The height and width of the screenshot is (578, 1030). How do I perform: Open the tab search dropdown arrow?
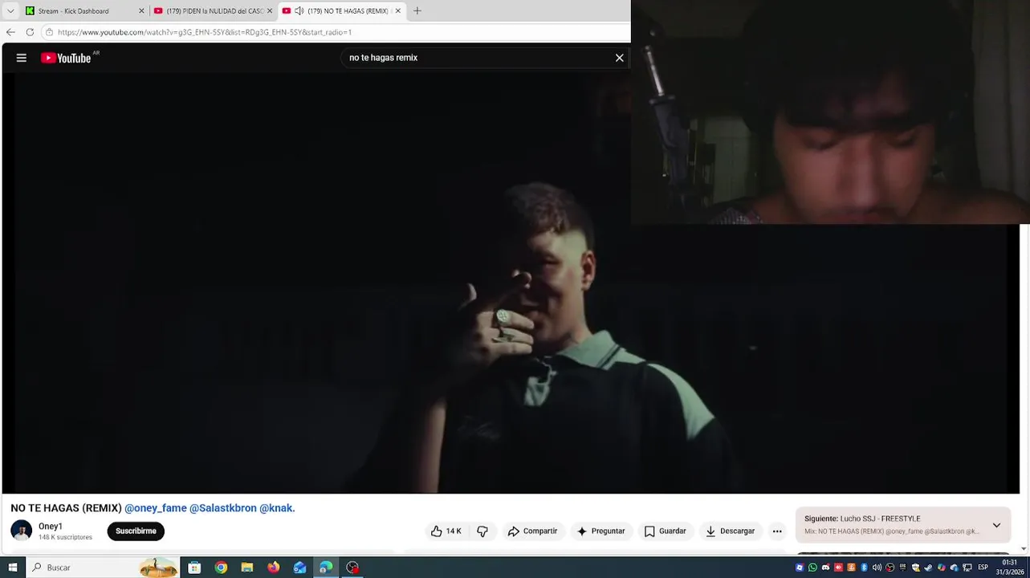point(10,11)
